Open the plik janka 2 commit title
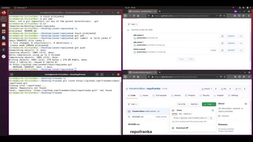Screen dimensions: 253x142 pyautogui.click(x=138, y=35)
